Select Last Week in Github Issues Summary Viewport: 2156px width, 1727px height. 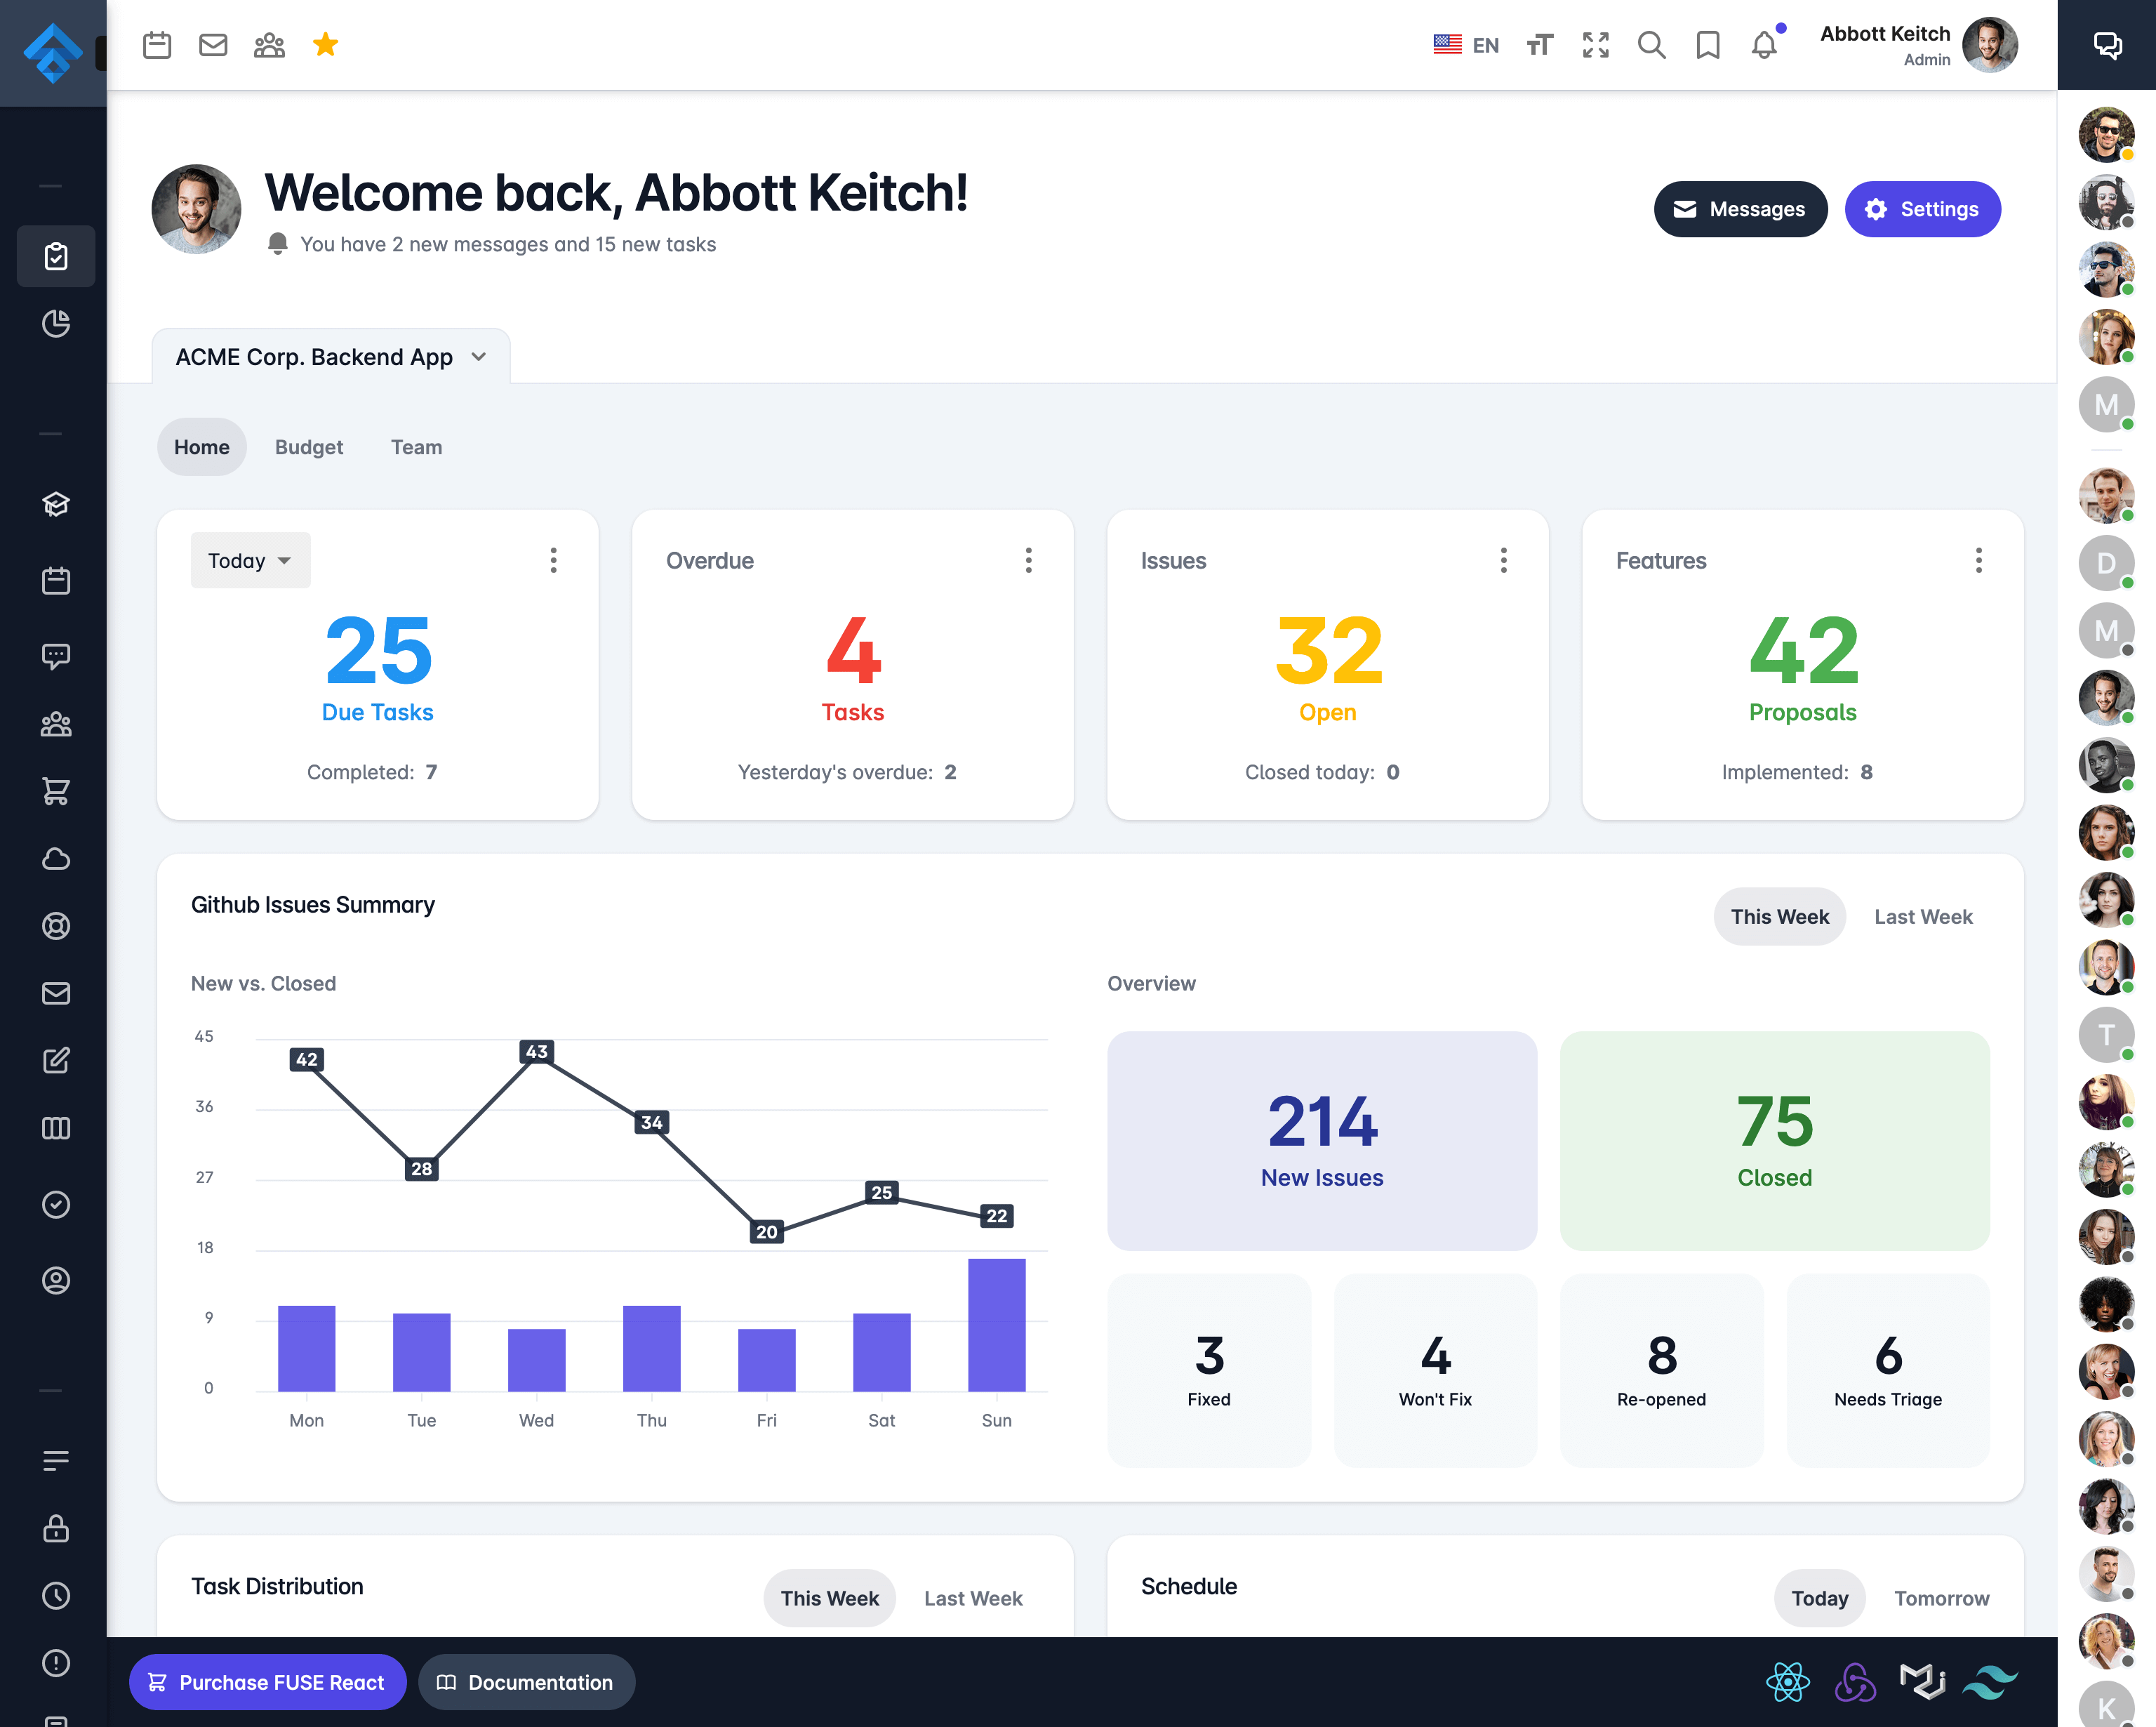pyautogui.click(x=1923, y=917)
